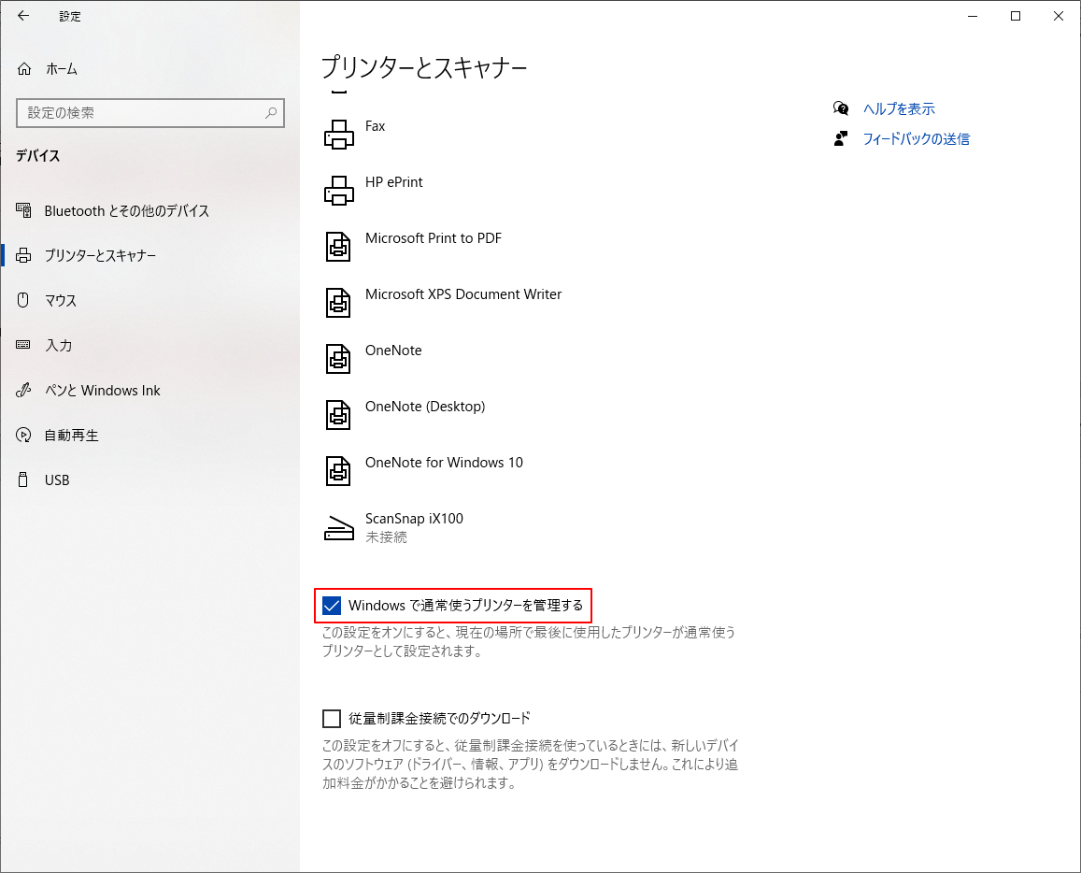1081x873 pixels.
Task: Click the back arrow in the title bar
Action: 23,16
